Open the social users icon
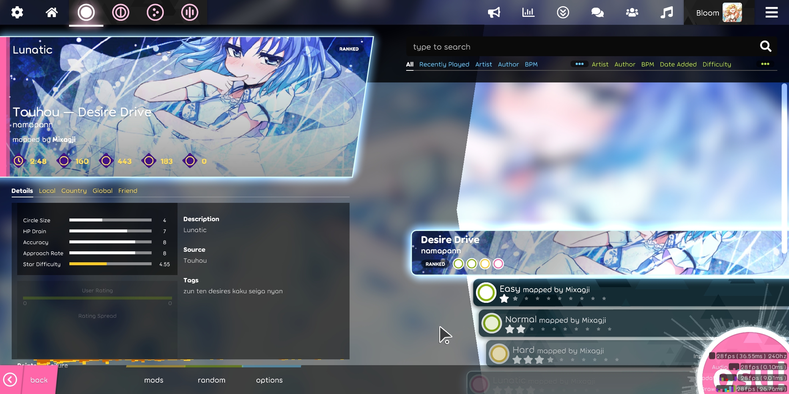Viewport: 789px width, 394px height. [x=632, y=13]
